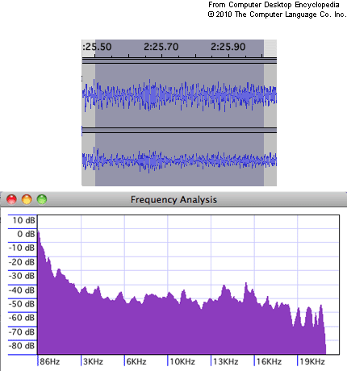The height and width of the screenshot is (371, 347).
Task: Click the 19KHz label on frequency axis
Action: [x=312, y=361]
